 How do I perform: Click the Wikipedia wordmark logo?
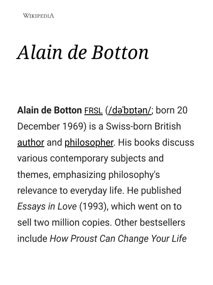(x=38, y=16)
